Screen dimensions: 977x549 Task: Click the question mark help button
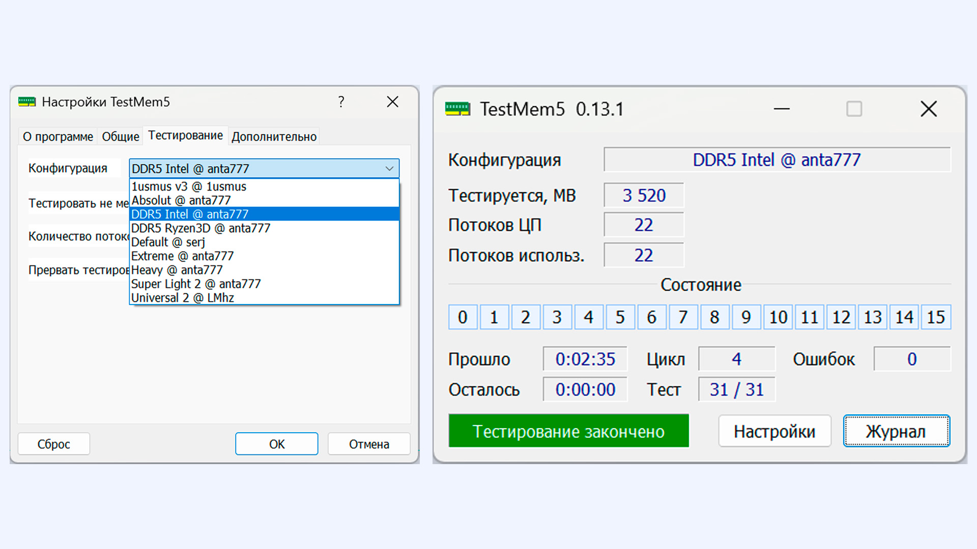tap(341, 102)
